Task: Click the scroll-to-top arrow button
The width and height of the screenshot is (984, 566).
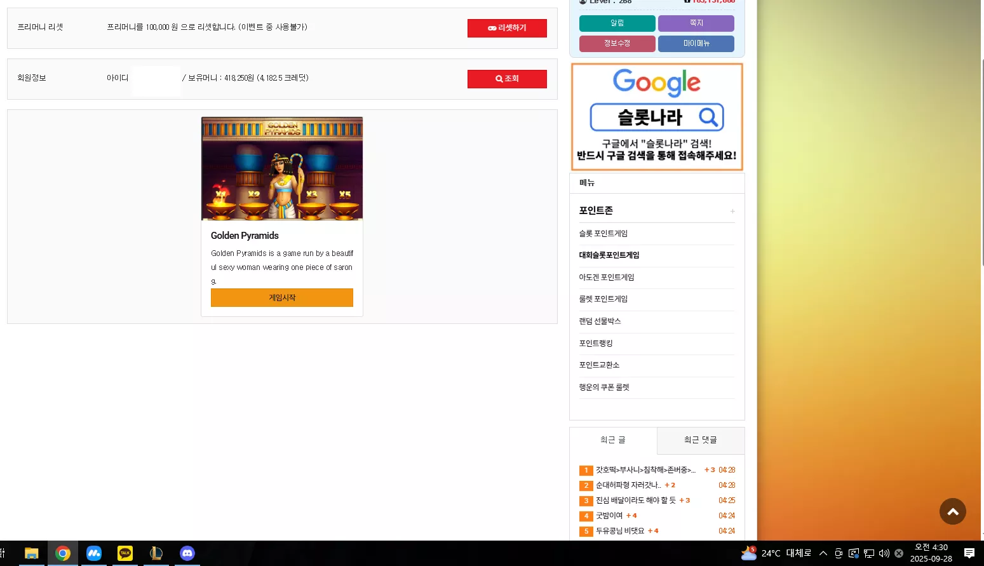Action: point(953,511)
